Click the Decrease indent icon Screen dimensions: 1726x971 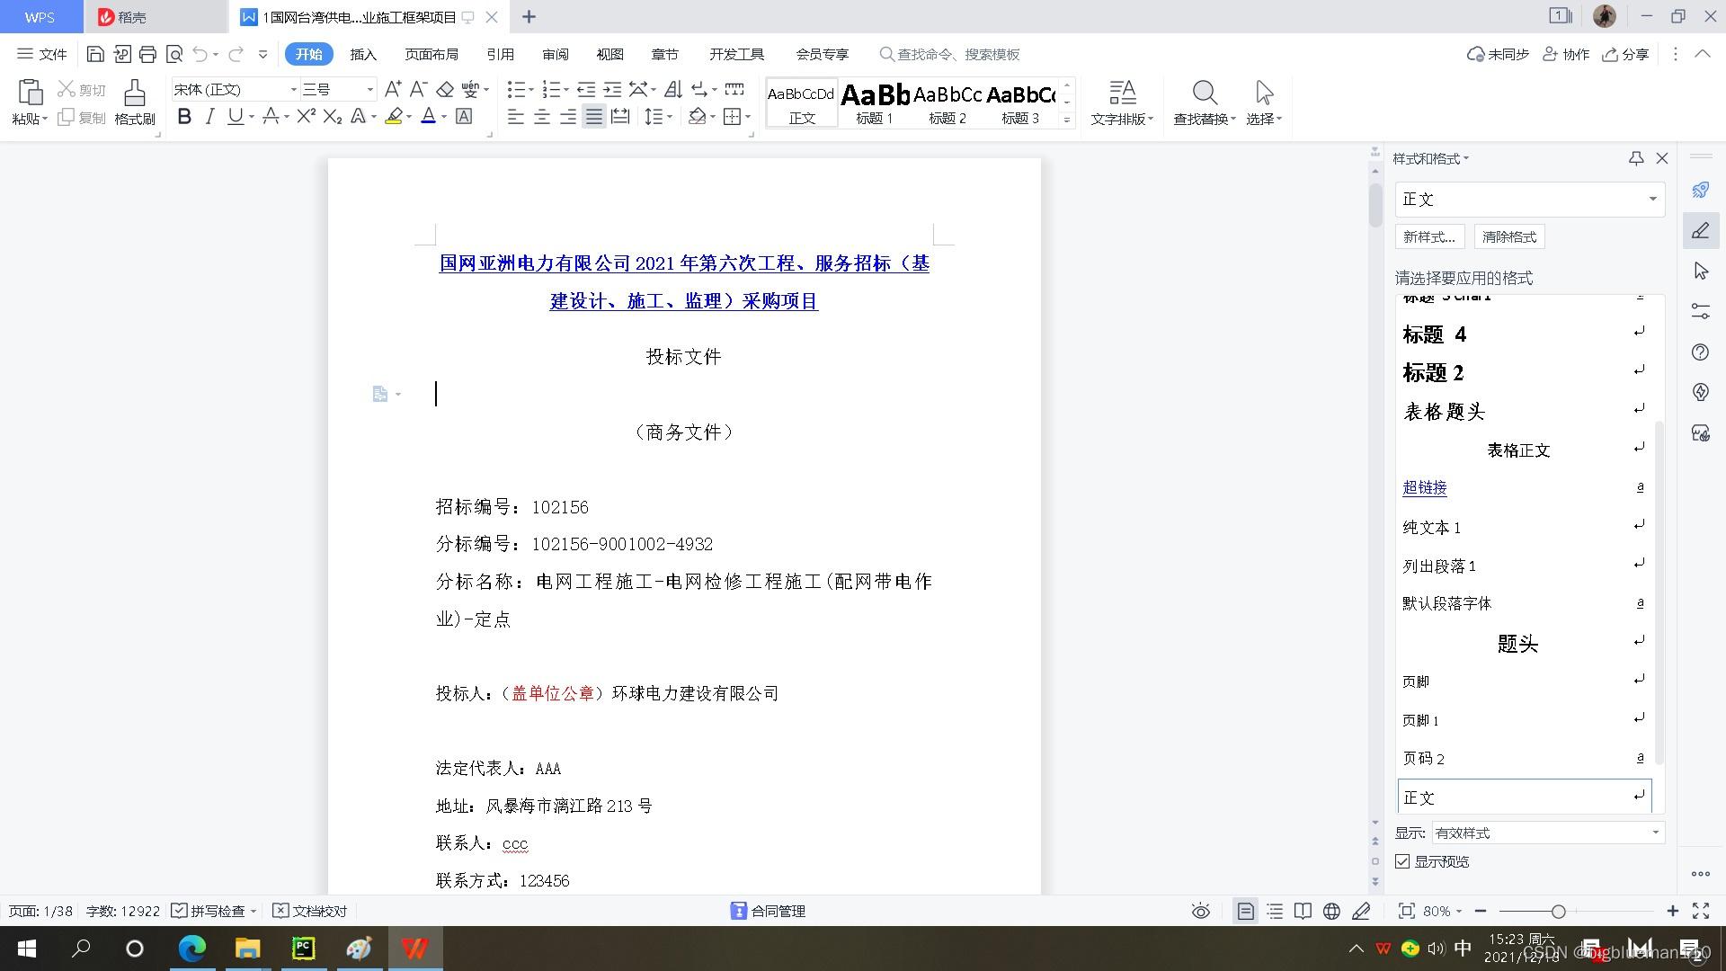tap(586, 89)
